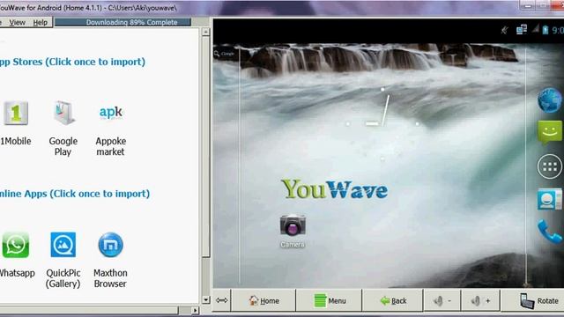Import the Whatsapp online app
Image resolution: width=564 pixels, height=317 pixels.
point(16,245)
